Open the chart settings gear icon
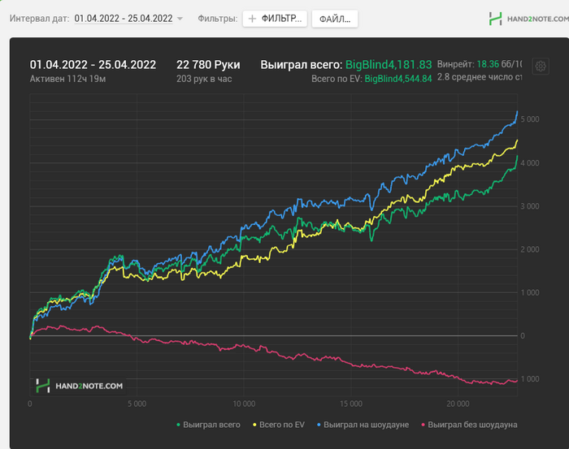This screenshot has width=569, height=449. click(541, 67)
